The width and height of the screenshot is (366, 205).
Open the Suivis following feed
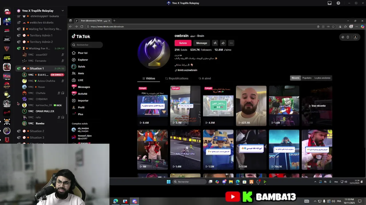tap(79, 67)
